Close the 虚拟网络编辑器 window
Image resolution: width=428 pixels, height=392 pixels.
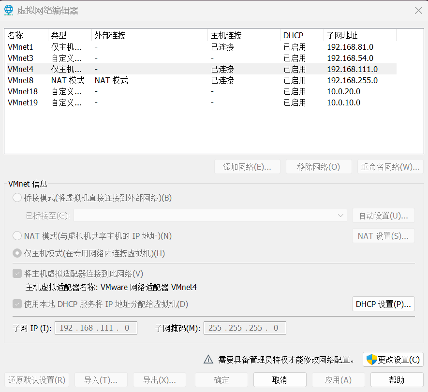tap(418, 10)
